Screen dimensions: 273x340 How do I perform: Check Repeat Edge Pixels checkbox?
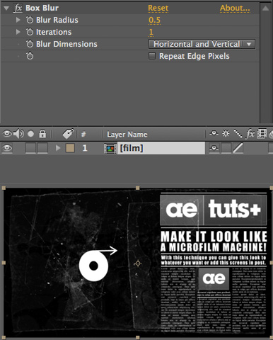152,56
